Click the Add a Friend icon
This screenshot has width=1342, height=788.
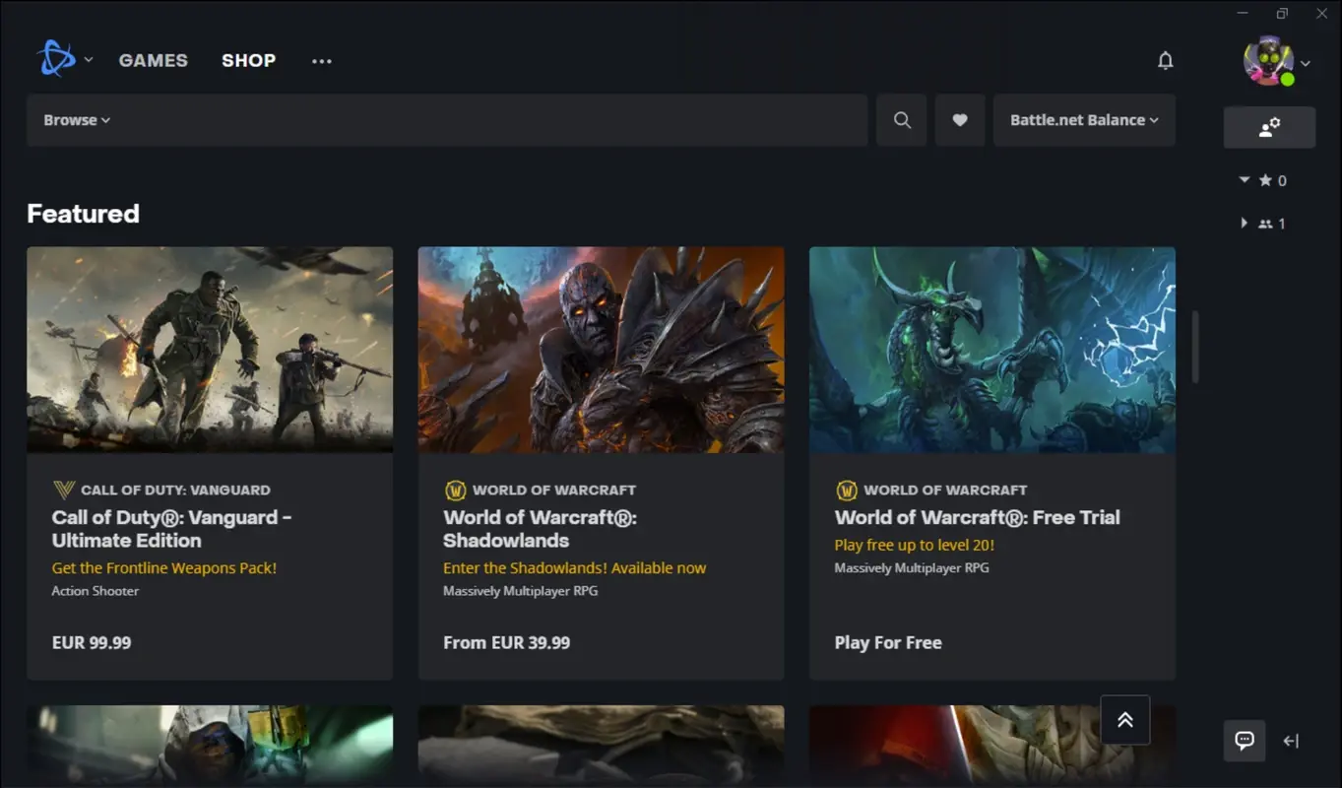[x=1269, y=126]
